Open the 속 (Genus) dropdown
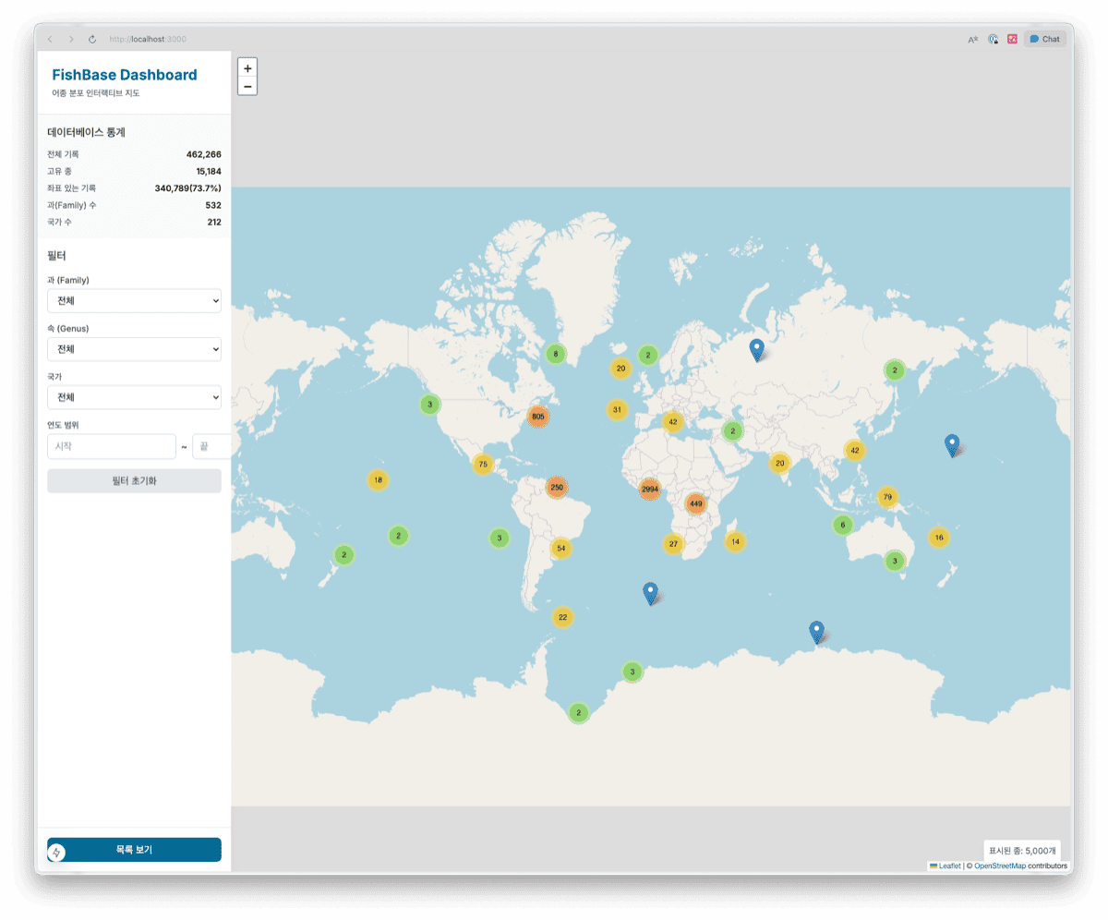 (x=134, y=349)
